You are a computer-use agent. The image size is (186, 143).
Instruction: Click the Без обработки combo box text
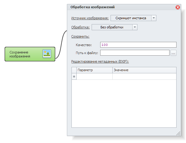[x=112, y=27]
